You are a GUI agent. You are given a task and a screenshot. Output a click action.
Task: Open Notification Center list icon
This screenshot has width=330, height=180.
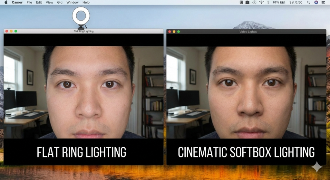(323, 2)
